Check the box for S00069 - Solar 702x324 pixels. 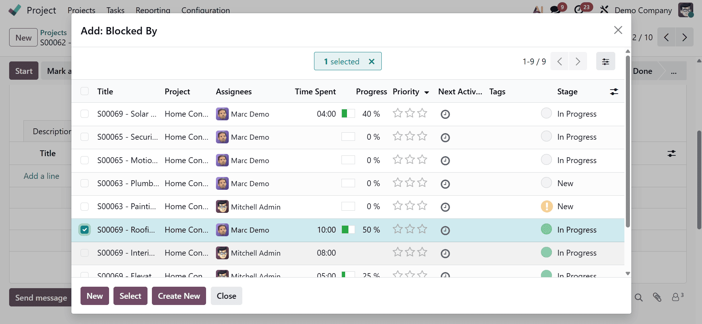click(x=85, y=114)
